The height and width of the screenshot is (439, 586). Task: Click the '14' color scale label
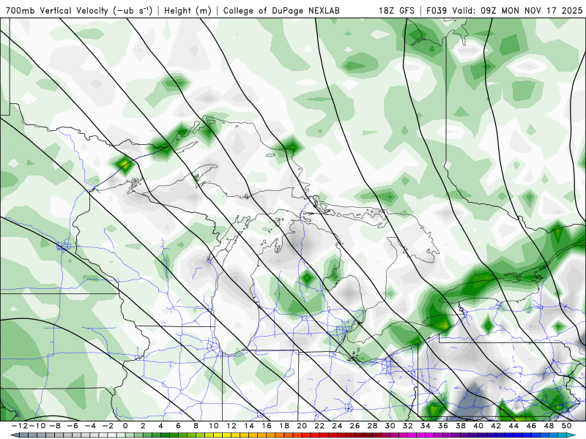[x=249, y=426]
